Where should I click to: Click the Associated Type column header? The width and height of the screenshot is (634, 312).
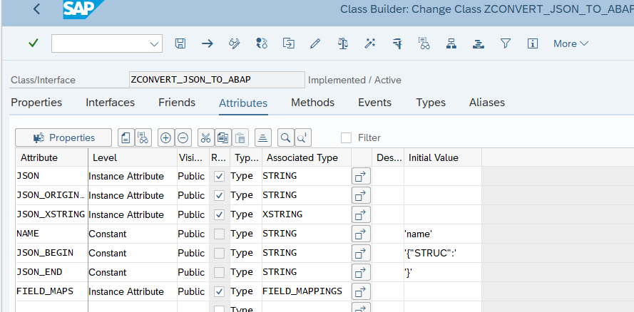[307, 157]
